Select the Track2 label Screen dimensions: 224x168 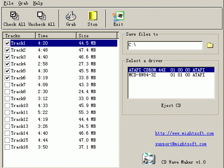click(x=18, y=50)
